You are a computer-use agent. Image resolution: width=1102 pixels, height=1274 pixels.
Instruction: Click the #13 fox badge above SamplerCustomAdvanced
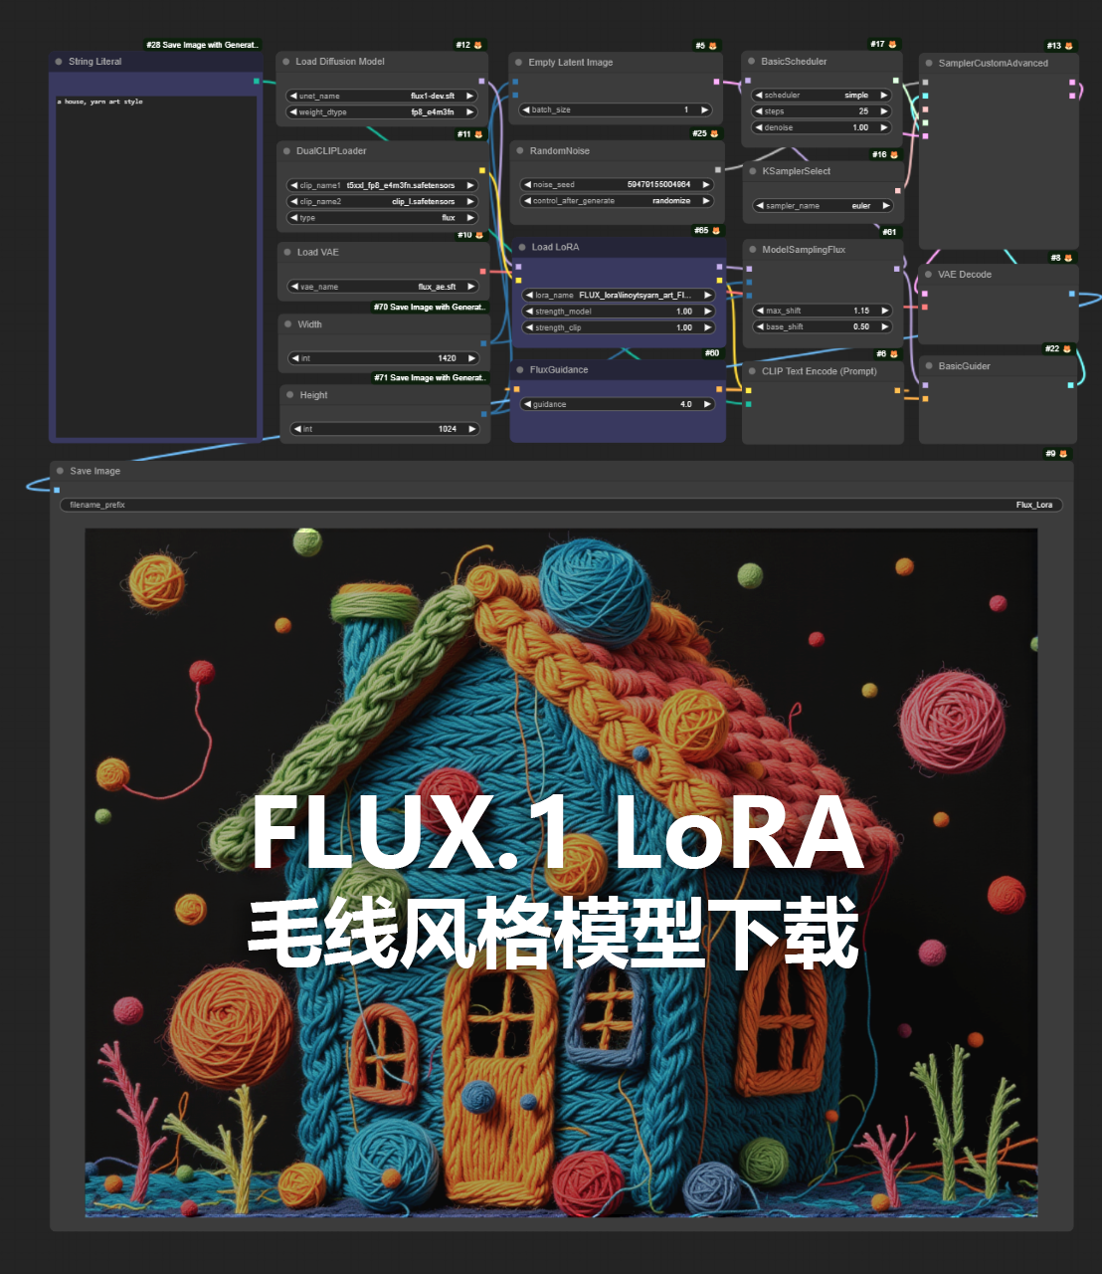tap(1060, 46)
